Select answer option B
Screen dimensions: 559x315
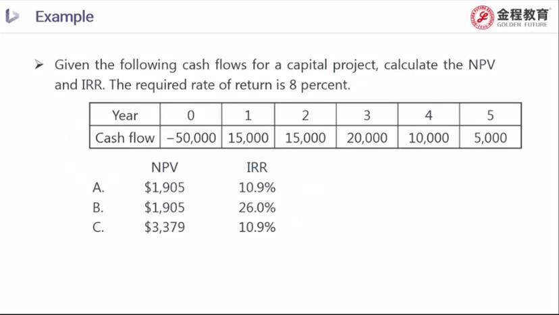click(x=98, y=208)
